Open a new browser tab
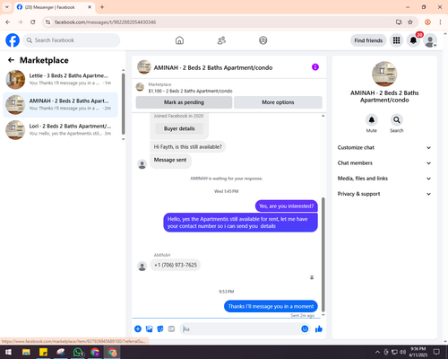The height and width of the screenshot is (359, 448). (x=102, y=7)
